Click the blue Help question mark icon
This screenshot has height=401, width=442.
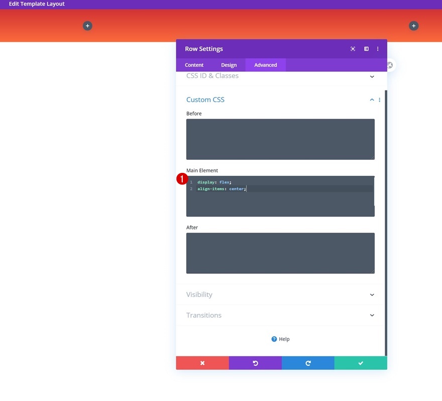(274, 339)
